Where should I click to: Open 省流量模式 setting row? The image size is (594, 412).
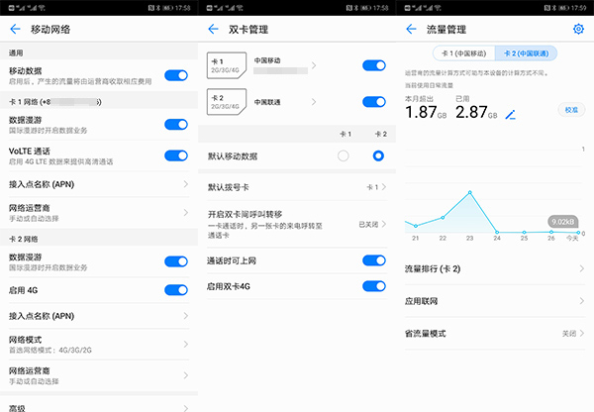(x=495, y=334)
